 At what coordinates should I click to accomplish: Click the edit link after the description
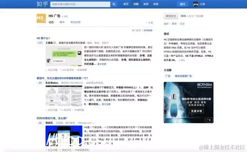(182, 60)
